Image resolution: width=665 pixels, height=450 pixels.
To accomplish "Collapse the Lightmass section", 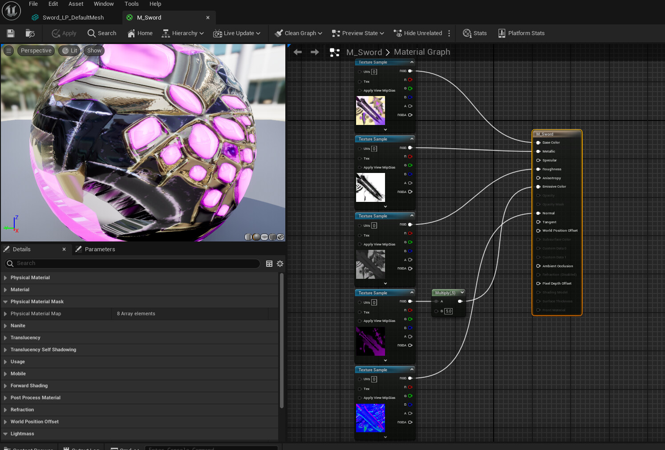I will 5,434.
